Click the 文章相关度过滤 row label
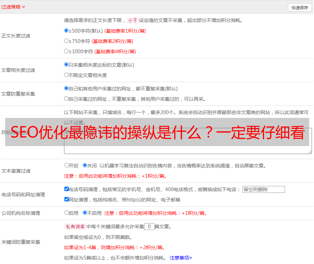 (18, 70)
